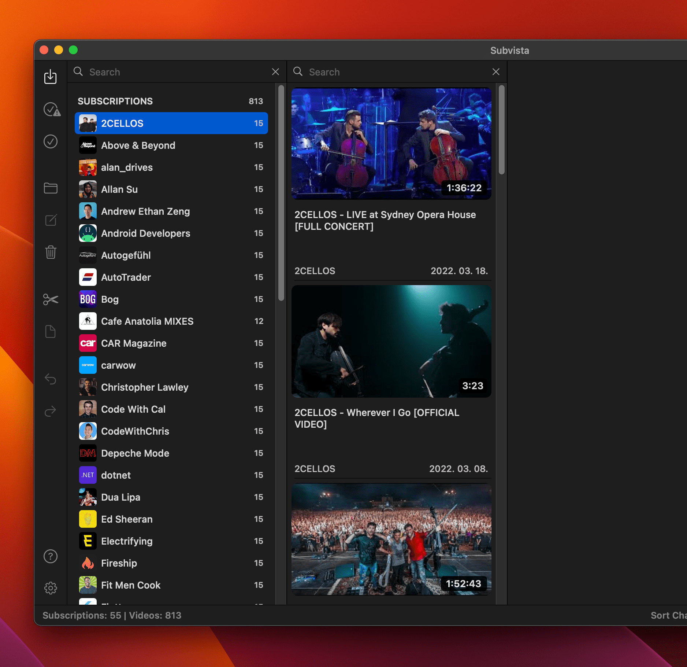Focus the videos search box

(x=396, y=72)
